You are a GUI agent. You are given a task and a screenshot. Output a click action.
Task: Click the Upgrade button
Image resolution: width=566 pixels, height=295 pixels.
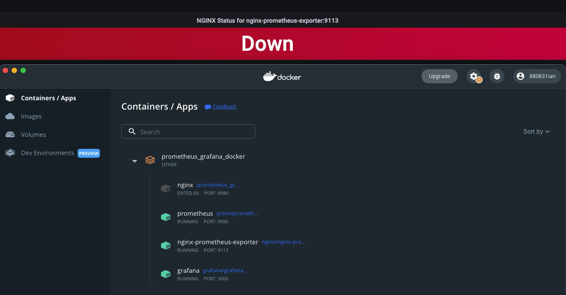pyautogui.click(x=439, y=76)
